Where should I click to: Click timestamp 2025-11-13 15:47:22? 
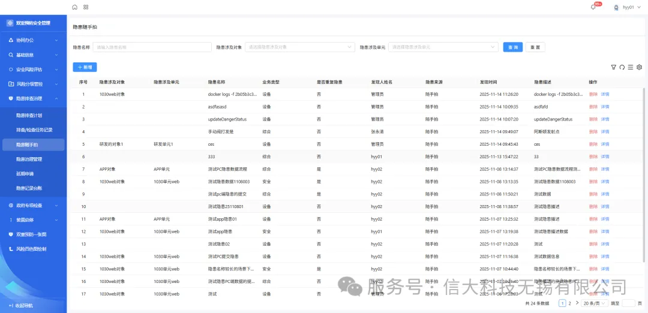coord(499,156)
